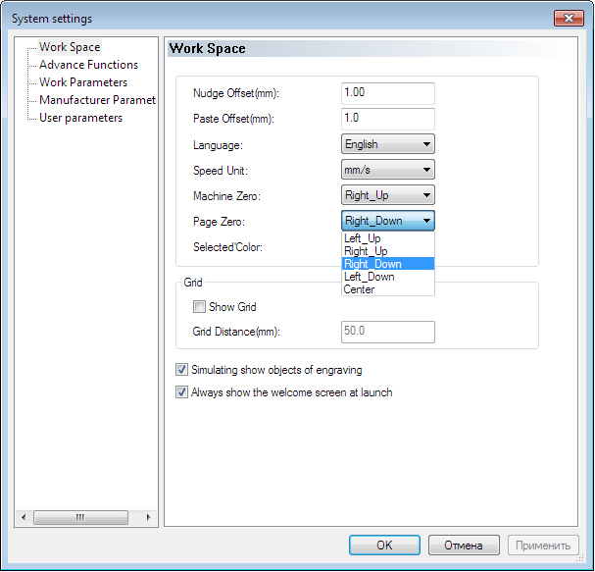Image resolution: width=595 pixels, height=572 pixels.
Task: Click the tree horizontal scrollbar thumb
Action: tap(80, 517)
